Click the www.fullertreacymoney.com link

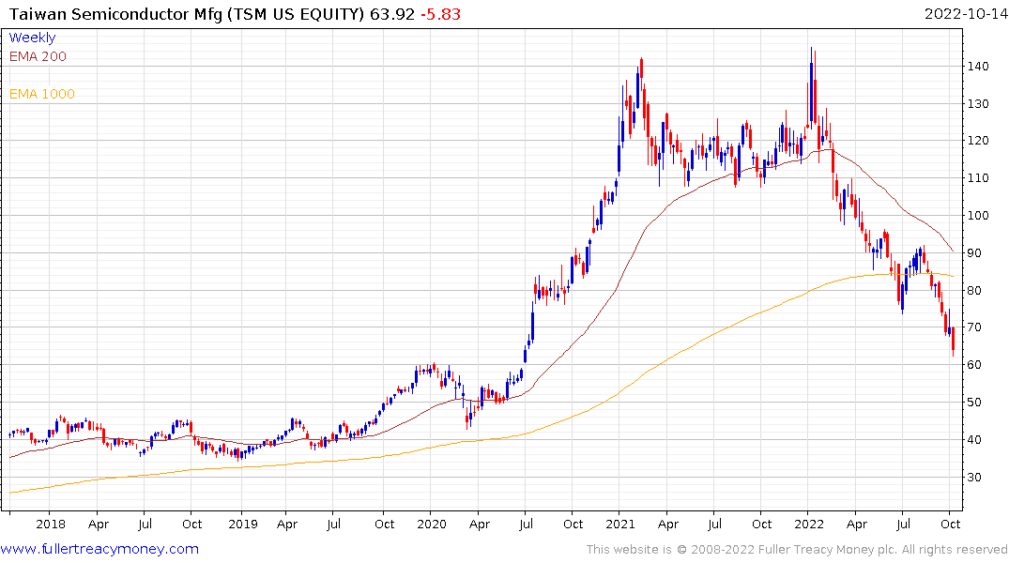99,549
